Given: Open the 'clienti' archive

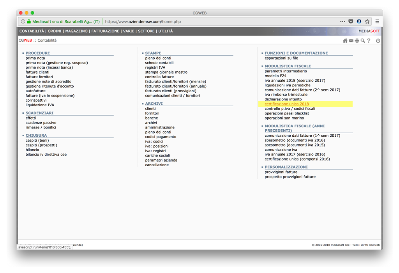Looking at the screenshot, I should coord(150,109).
